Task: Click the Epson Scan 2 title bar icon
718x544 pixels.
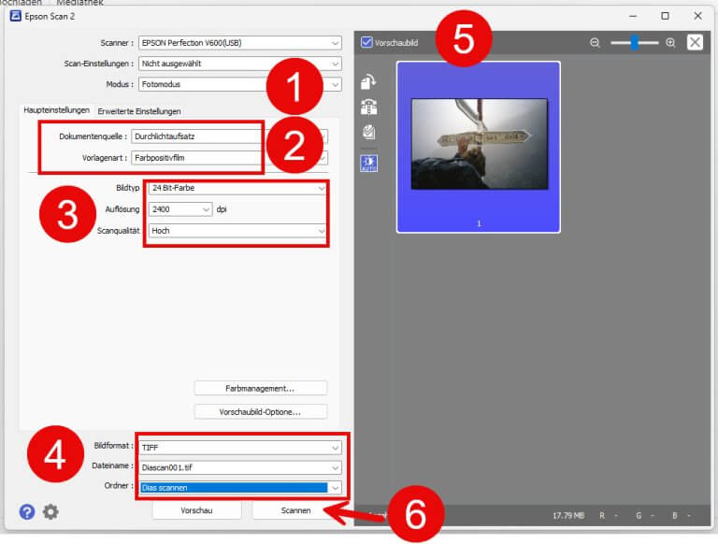Action: (16, 16)
